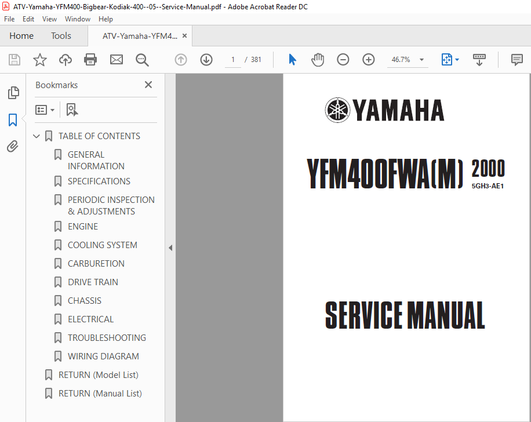Choose the Selection arrow tool

(x=293, y=60)
